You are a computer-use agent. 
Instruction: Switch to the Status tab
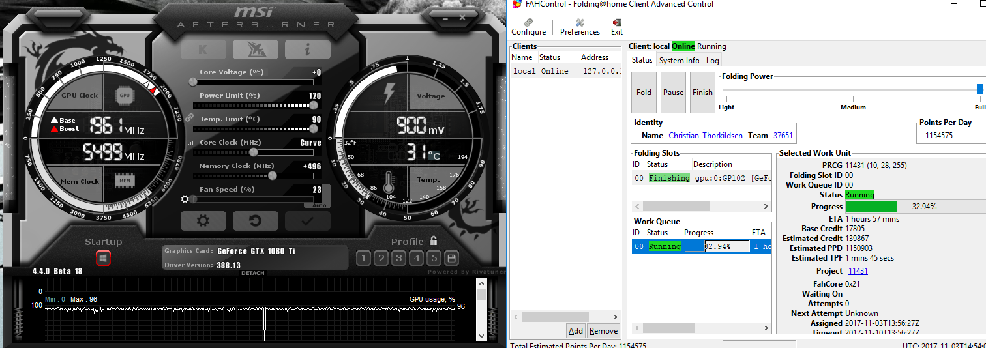(x=642, y=60)
